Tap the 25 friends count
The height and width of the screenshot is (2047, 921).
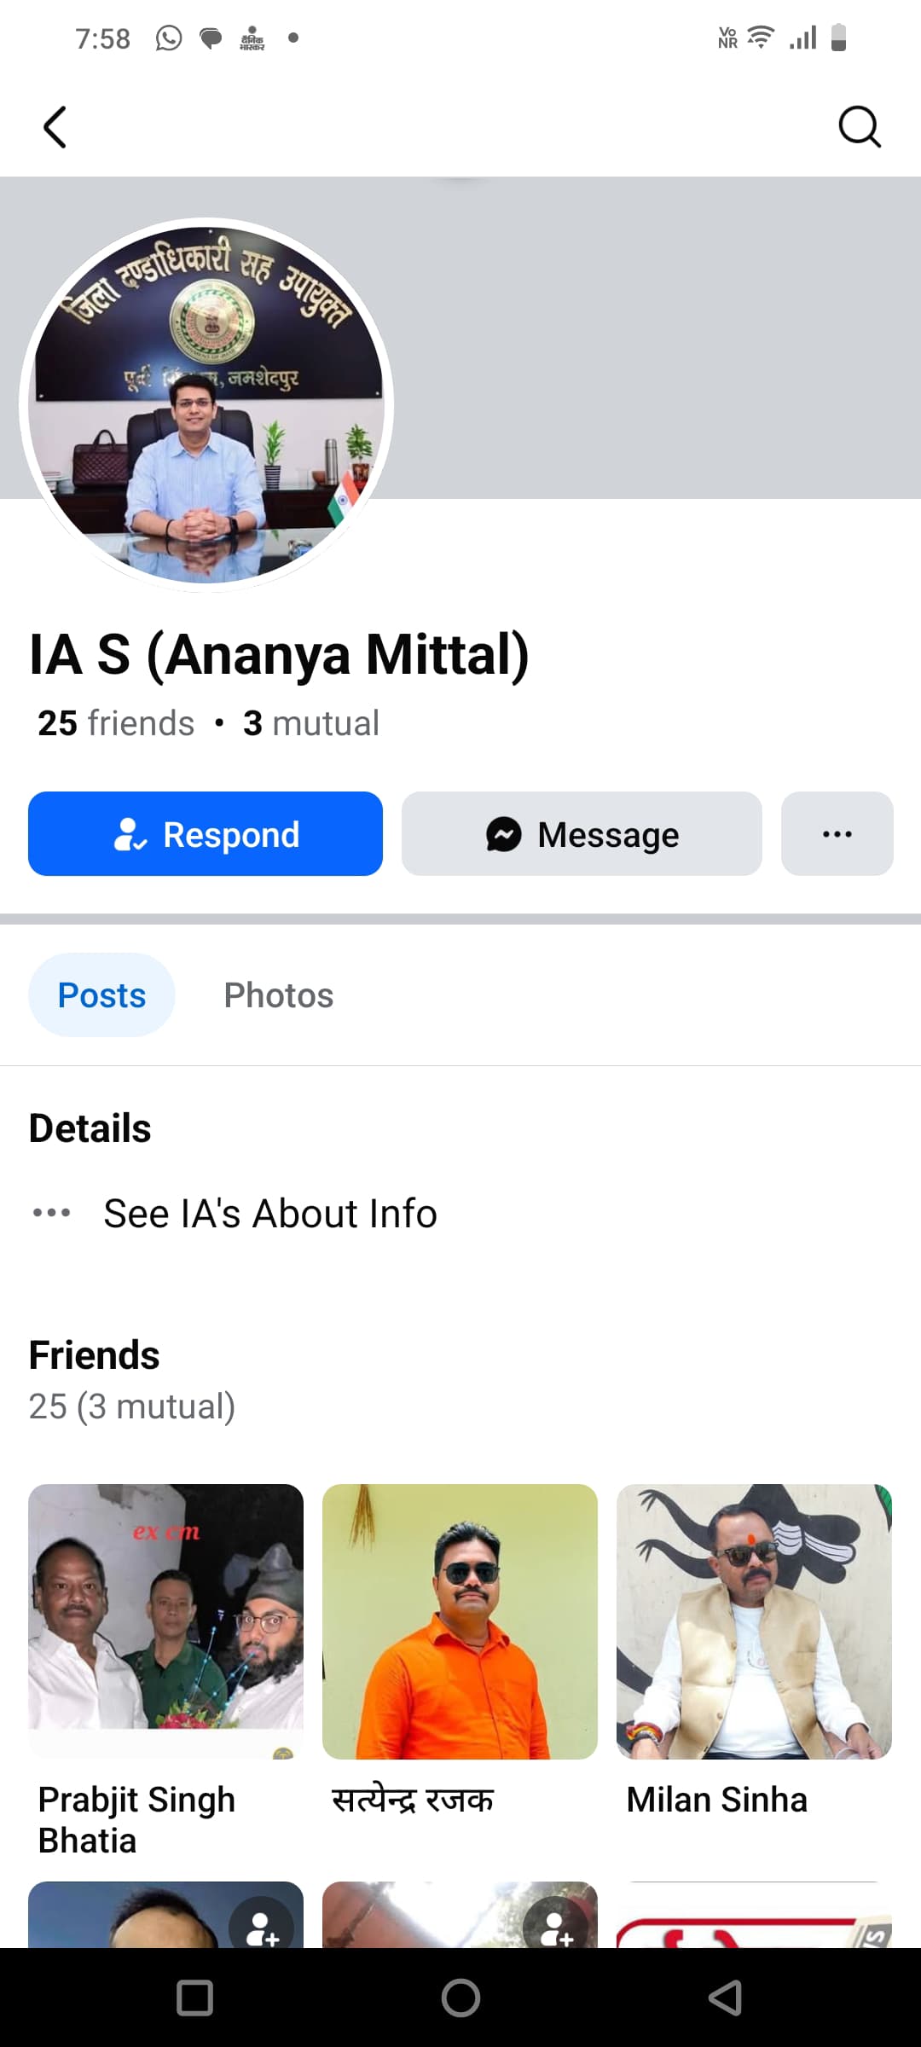click(x=116, y=723)
